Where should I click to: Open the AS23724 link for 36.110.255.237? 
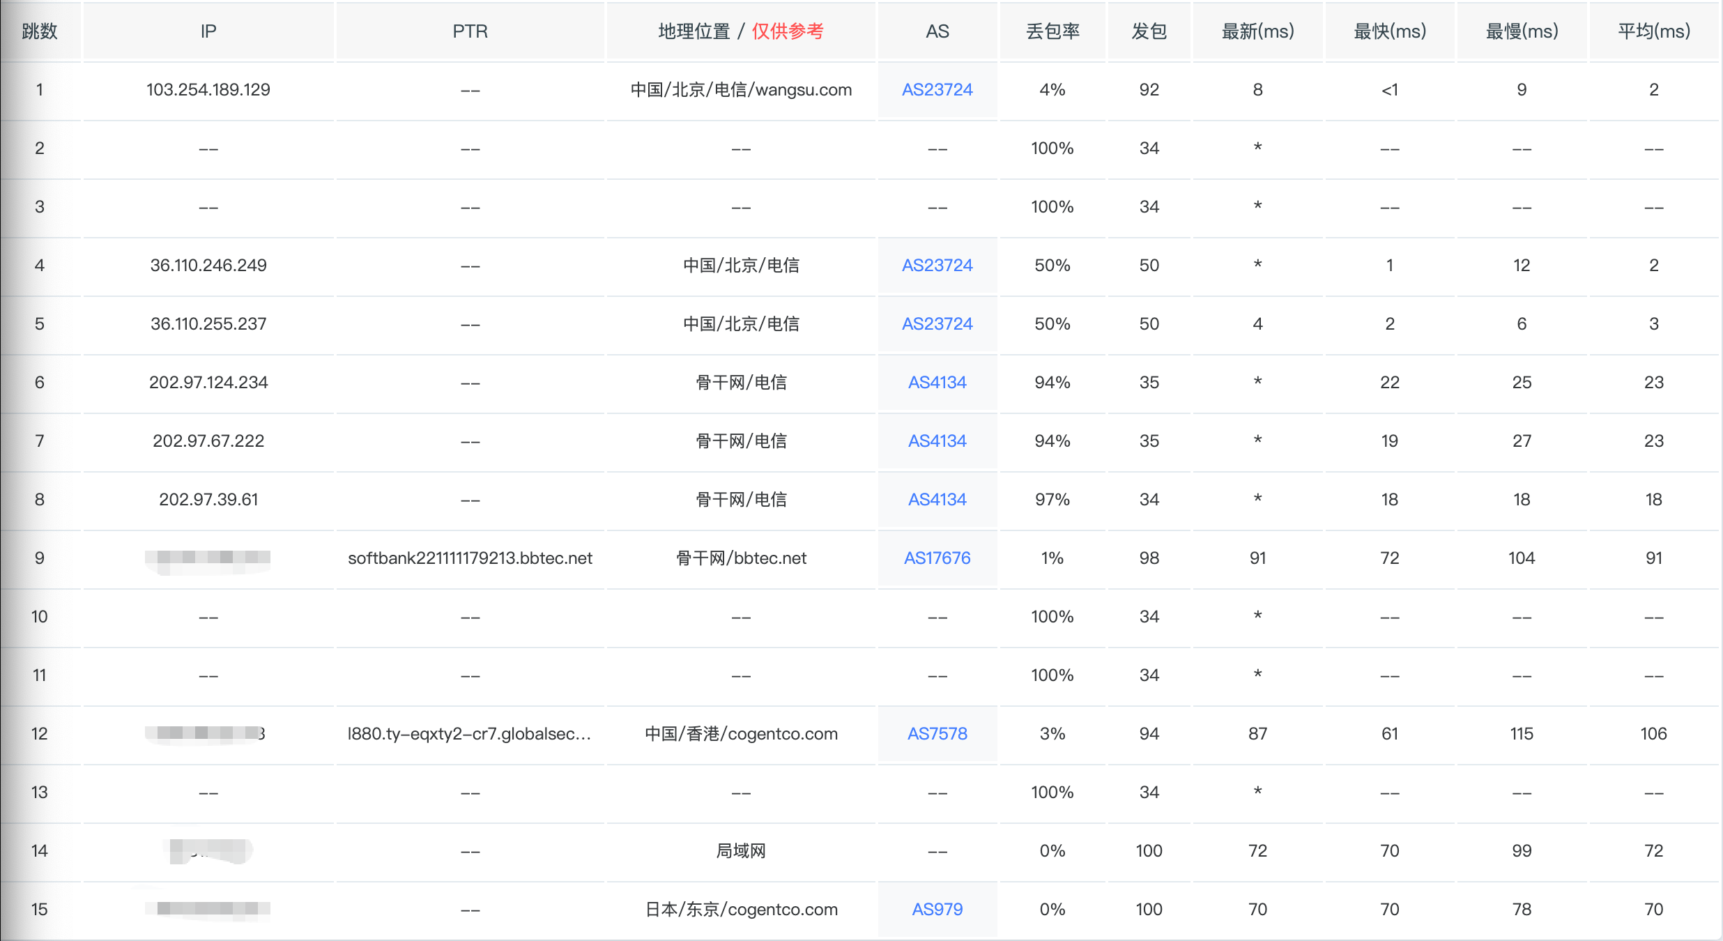coord(937,324)
